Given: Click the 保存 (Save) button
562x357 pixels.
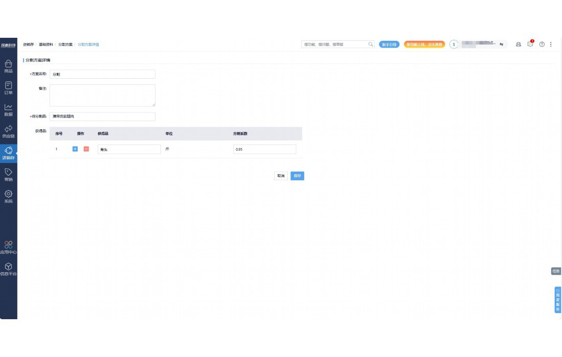Looking at the screenshot, I should pyautogui.click(x=297, y=176).
